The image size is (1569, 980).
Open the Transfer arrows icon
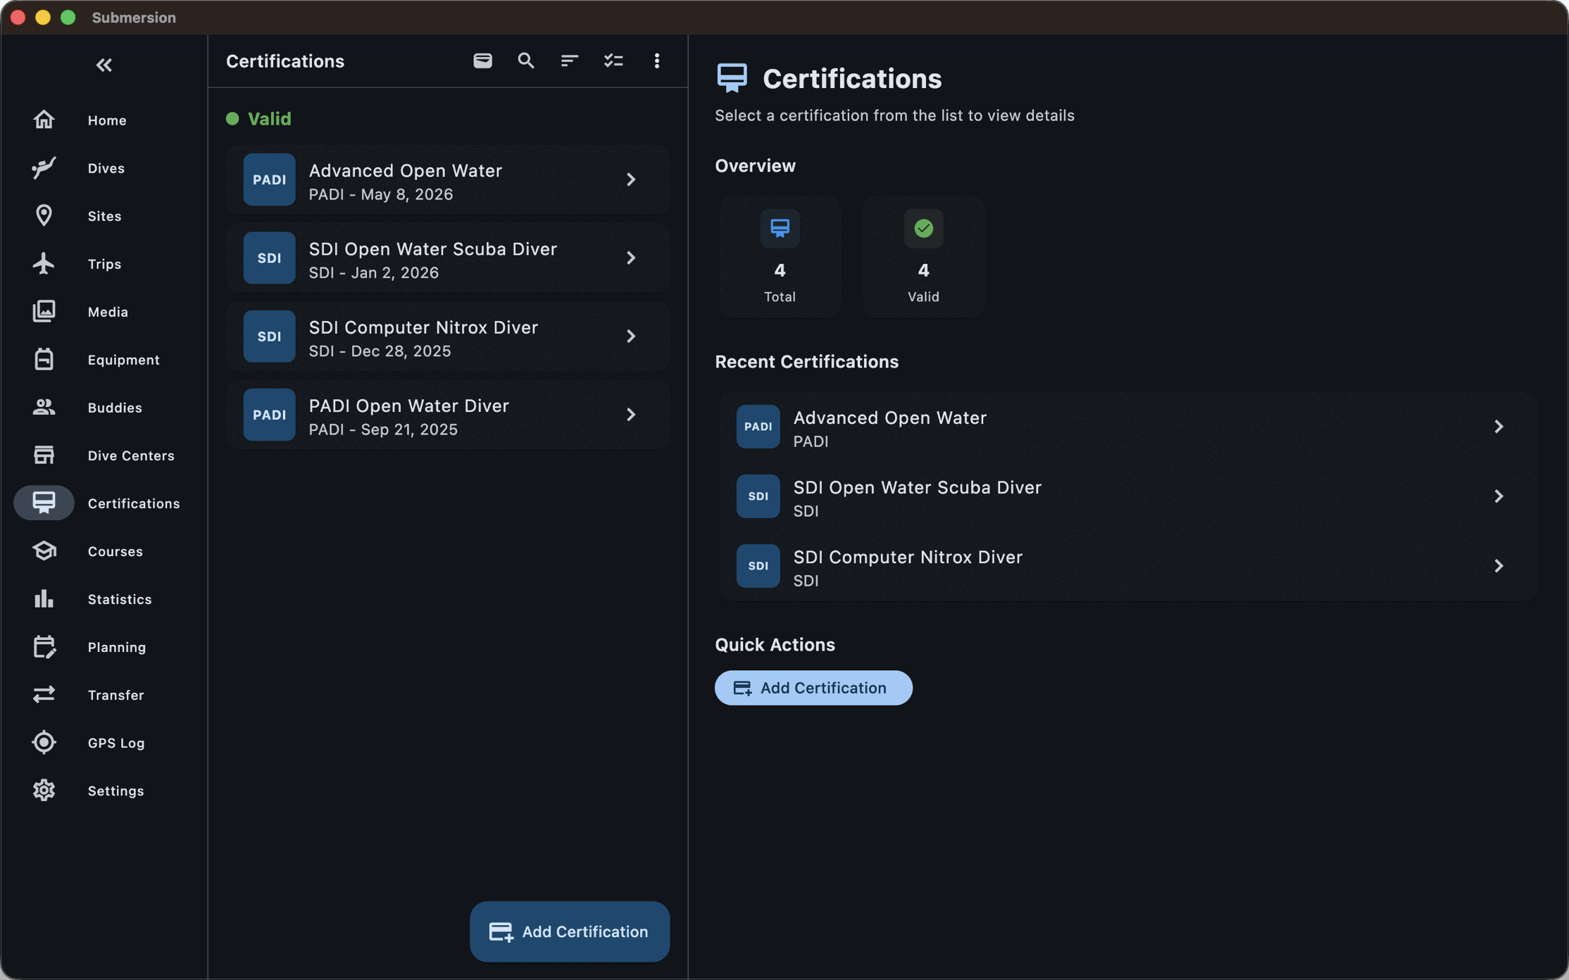tap(44, 694)
